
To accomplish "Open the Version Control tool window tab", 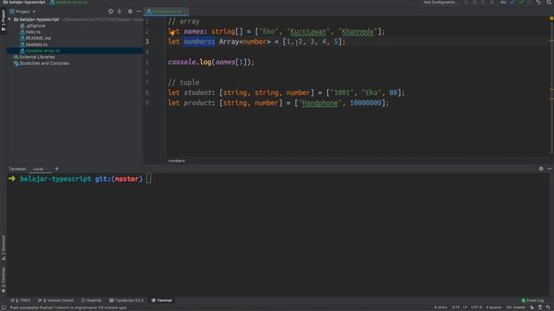I will 55,301.
